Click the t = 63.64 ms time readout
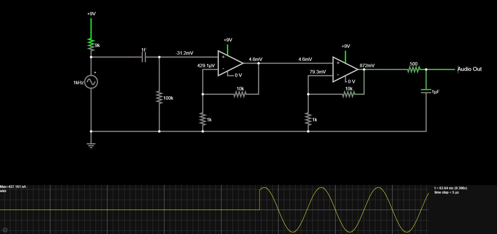 [x=451, y=188]
